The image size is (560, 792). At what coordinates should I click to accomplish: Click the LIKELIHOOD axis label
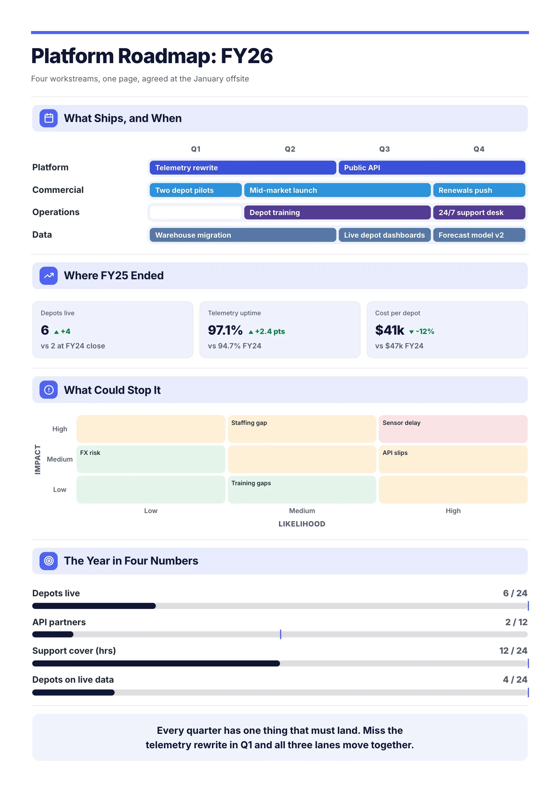pyautogui.click(x=302, y=524)
